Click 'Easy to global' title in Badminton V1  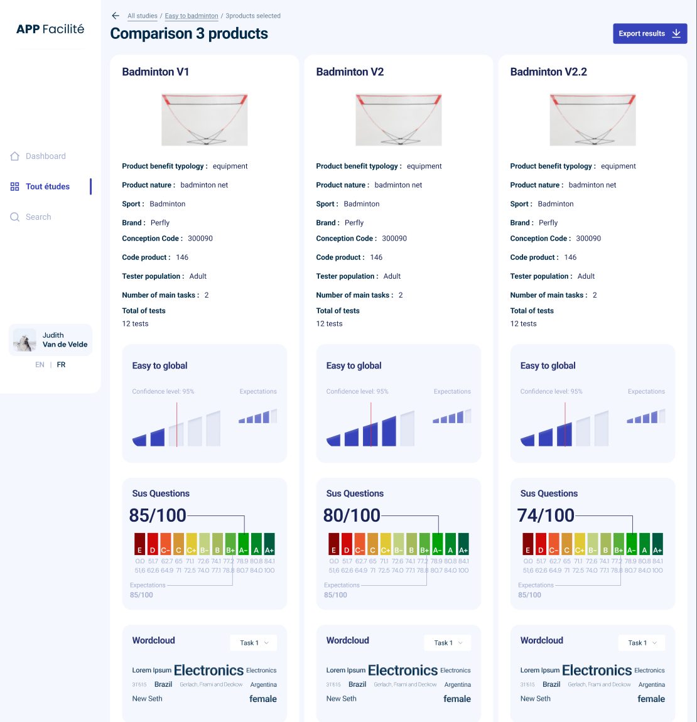click(x=160, y=365)
